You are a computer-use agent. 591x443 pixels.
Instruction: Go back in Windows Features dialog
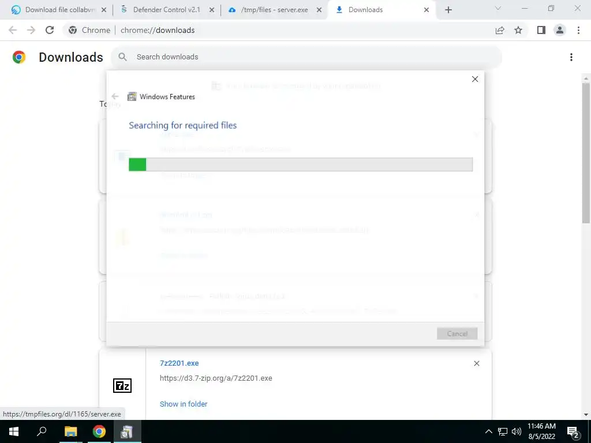click(115, 96)
